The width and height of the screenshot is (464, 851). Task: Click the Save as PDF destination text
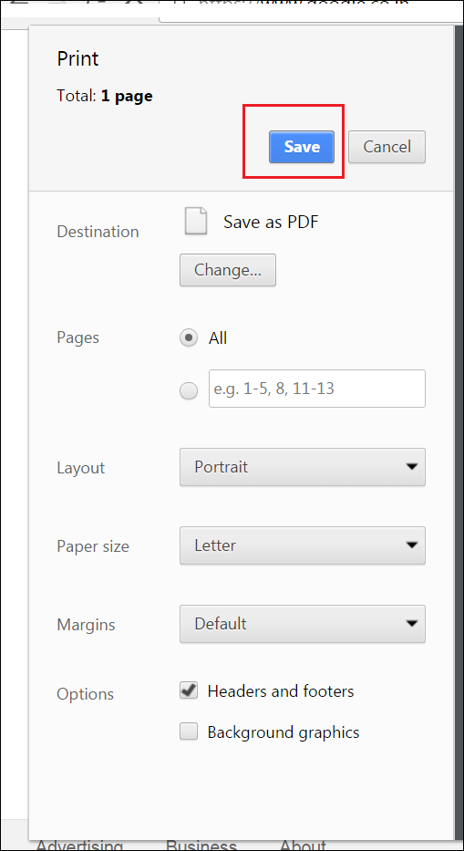tap(271, 222)
